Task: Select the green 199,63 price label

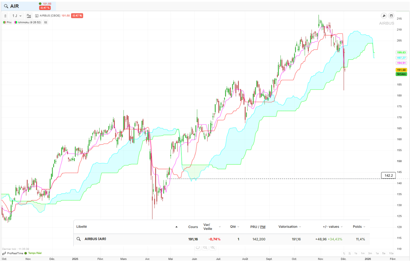Action: point(401,52)
